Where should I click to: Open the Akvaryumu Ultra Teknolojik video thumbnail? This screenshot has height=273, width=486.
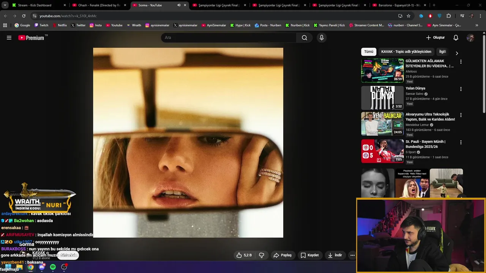[x=382, y=124]
